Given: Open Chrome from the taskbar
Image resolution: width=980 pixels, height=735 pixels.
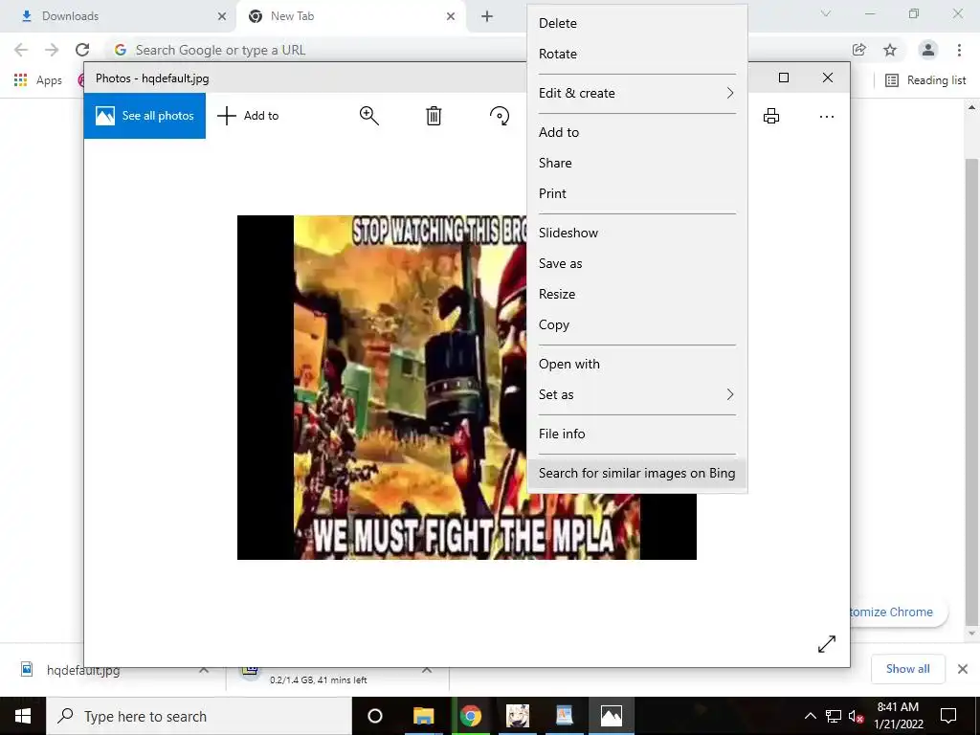Looking at the screenshot, I should (x=471, y=716).
